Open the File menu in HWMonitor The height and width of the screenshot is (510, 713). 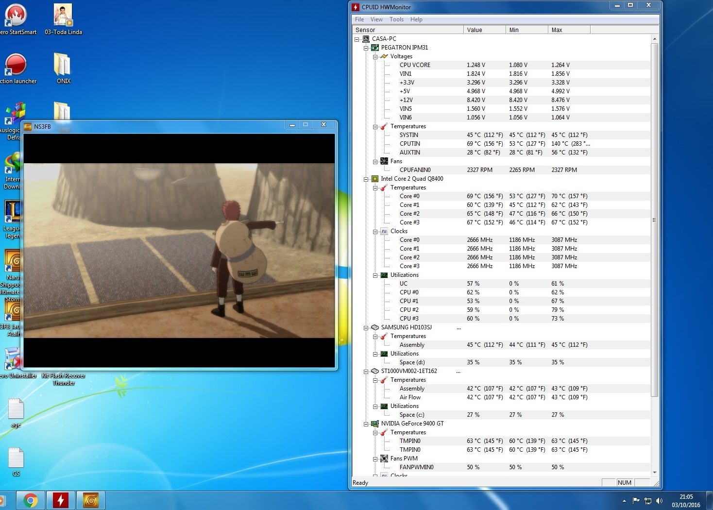tap(359, 19)
